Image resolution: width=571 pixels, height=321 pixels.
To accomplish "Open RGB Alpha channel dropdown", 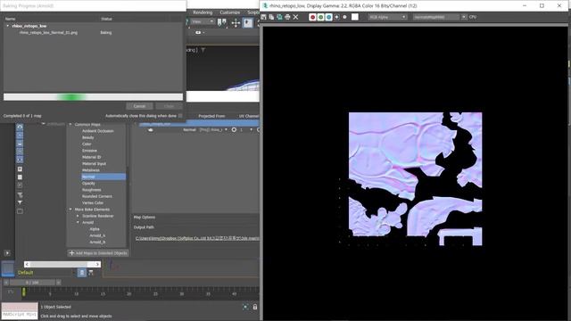I will 387,17.
